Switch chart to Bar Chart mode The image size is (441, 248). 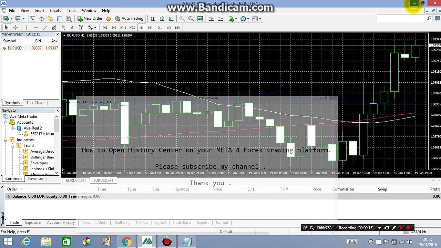click(x=153, y=19)
